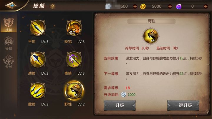
Task: Pick the 散射 scatter shot skill icon
Action: [38, 90]
